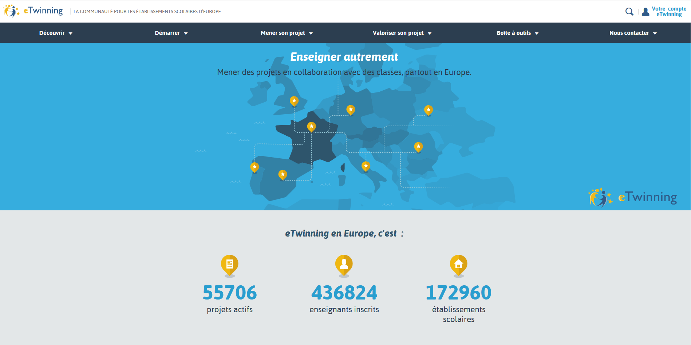
Task: Select the eTwinning logo in the header
Action: [33, 11]
